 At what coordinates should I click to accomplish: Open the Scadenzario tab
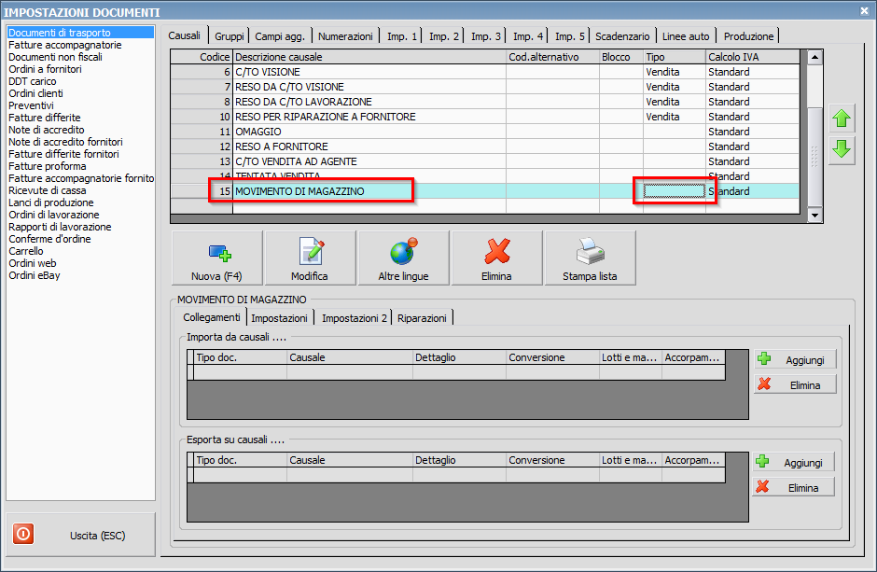click(x=622, y=36)
